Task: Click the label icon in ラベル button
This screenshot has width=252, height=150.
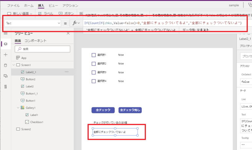Action: [40, 14]
